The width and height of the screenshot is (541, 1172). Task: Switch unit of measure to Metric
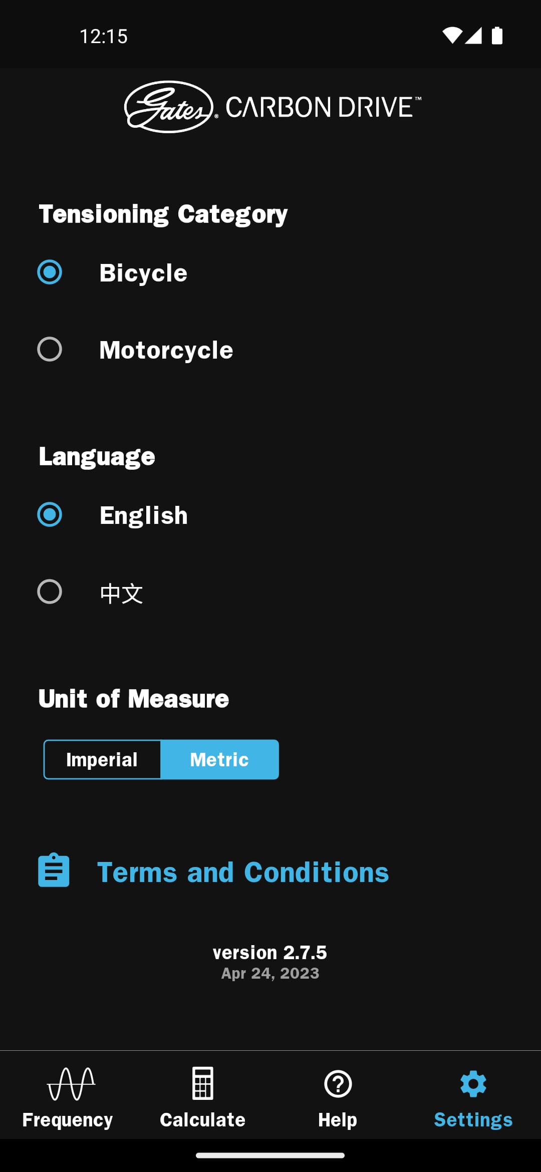click(219, 759)
